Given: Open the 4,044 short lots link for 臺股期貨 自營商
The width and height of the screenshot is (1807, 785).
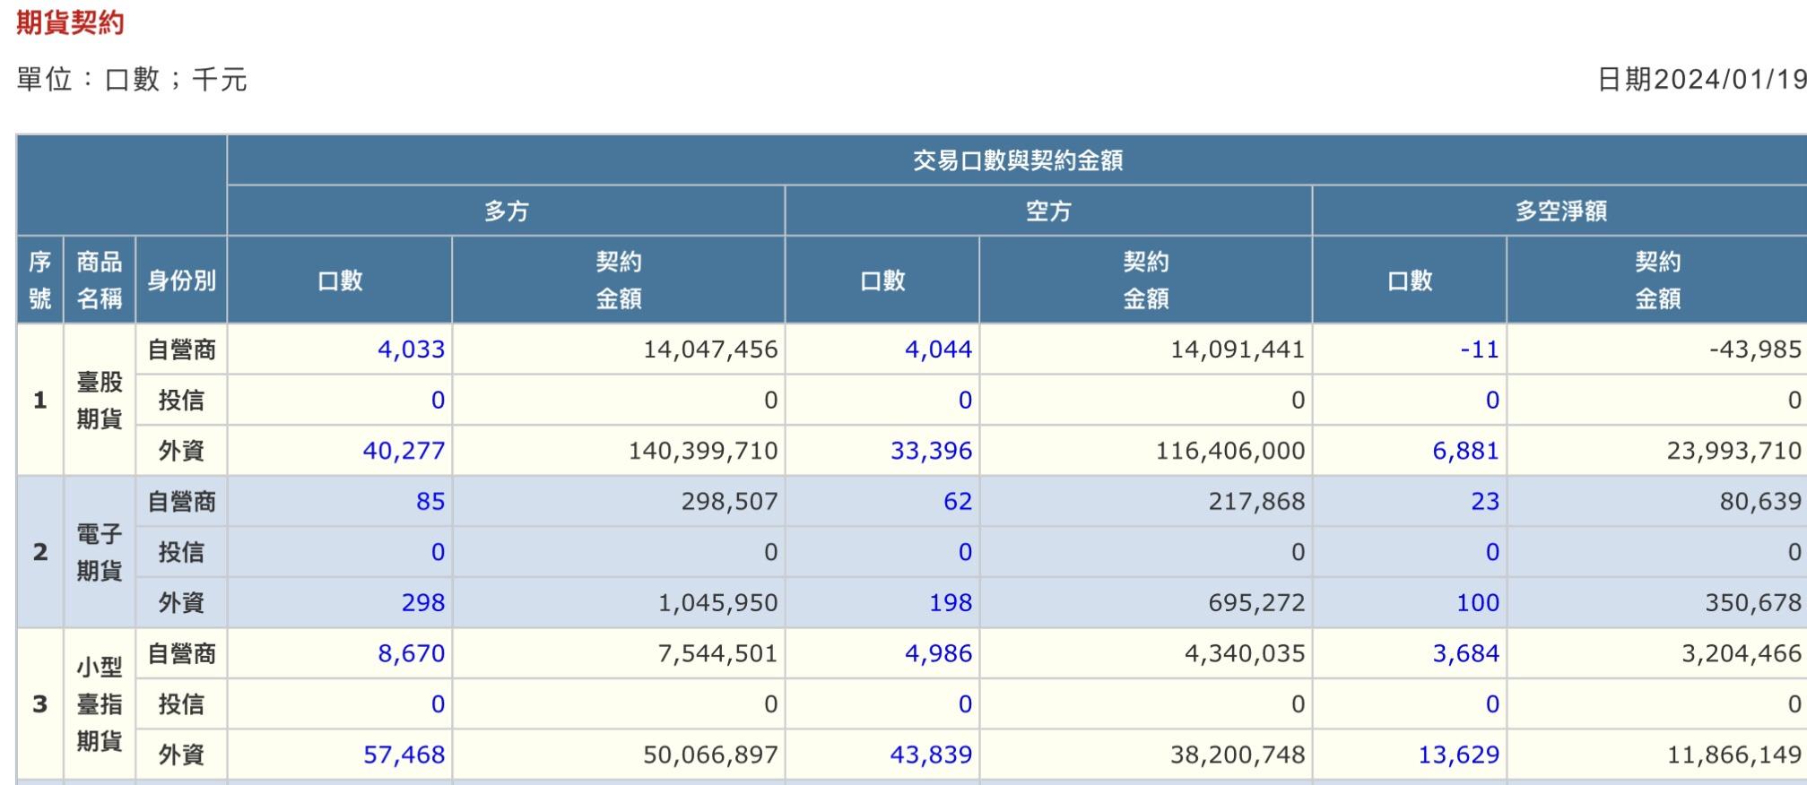Looking at the screenshot, I should coord(938,349).
